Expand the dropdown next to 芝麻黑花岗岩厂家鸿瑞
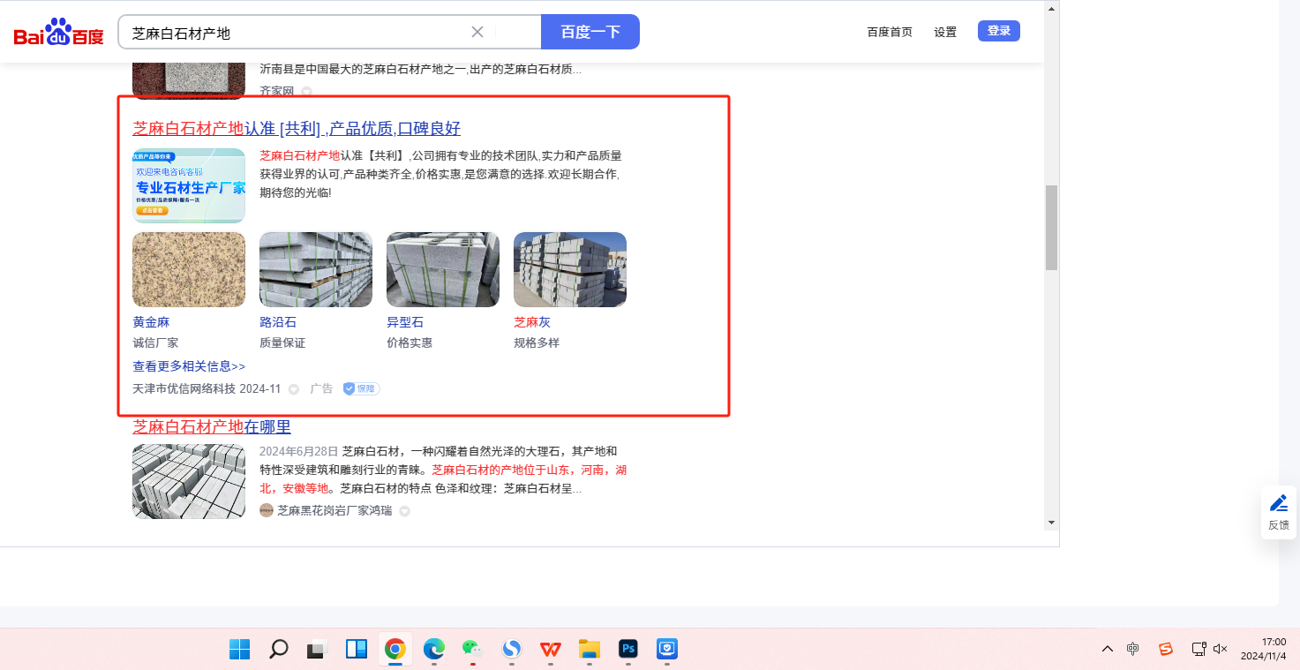 coord(404,511)
